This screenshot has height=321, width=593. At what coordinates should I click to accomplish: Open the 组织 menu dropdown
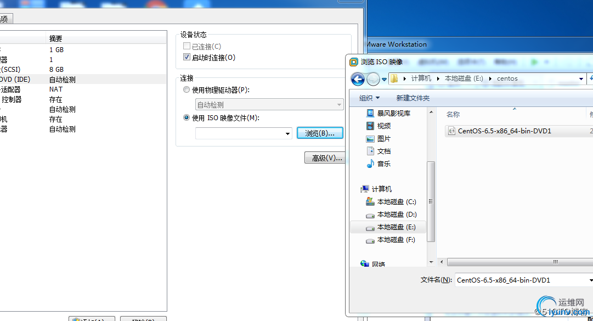point(369,98)
